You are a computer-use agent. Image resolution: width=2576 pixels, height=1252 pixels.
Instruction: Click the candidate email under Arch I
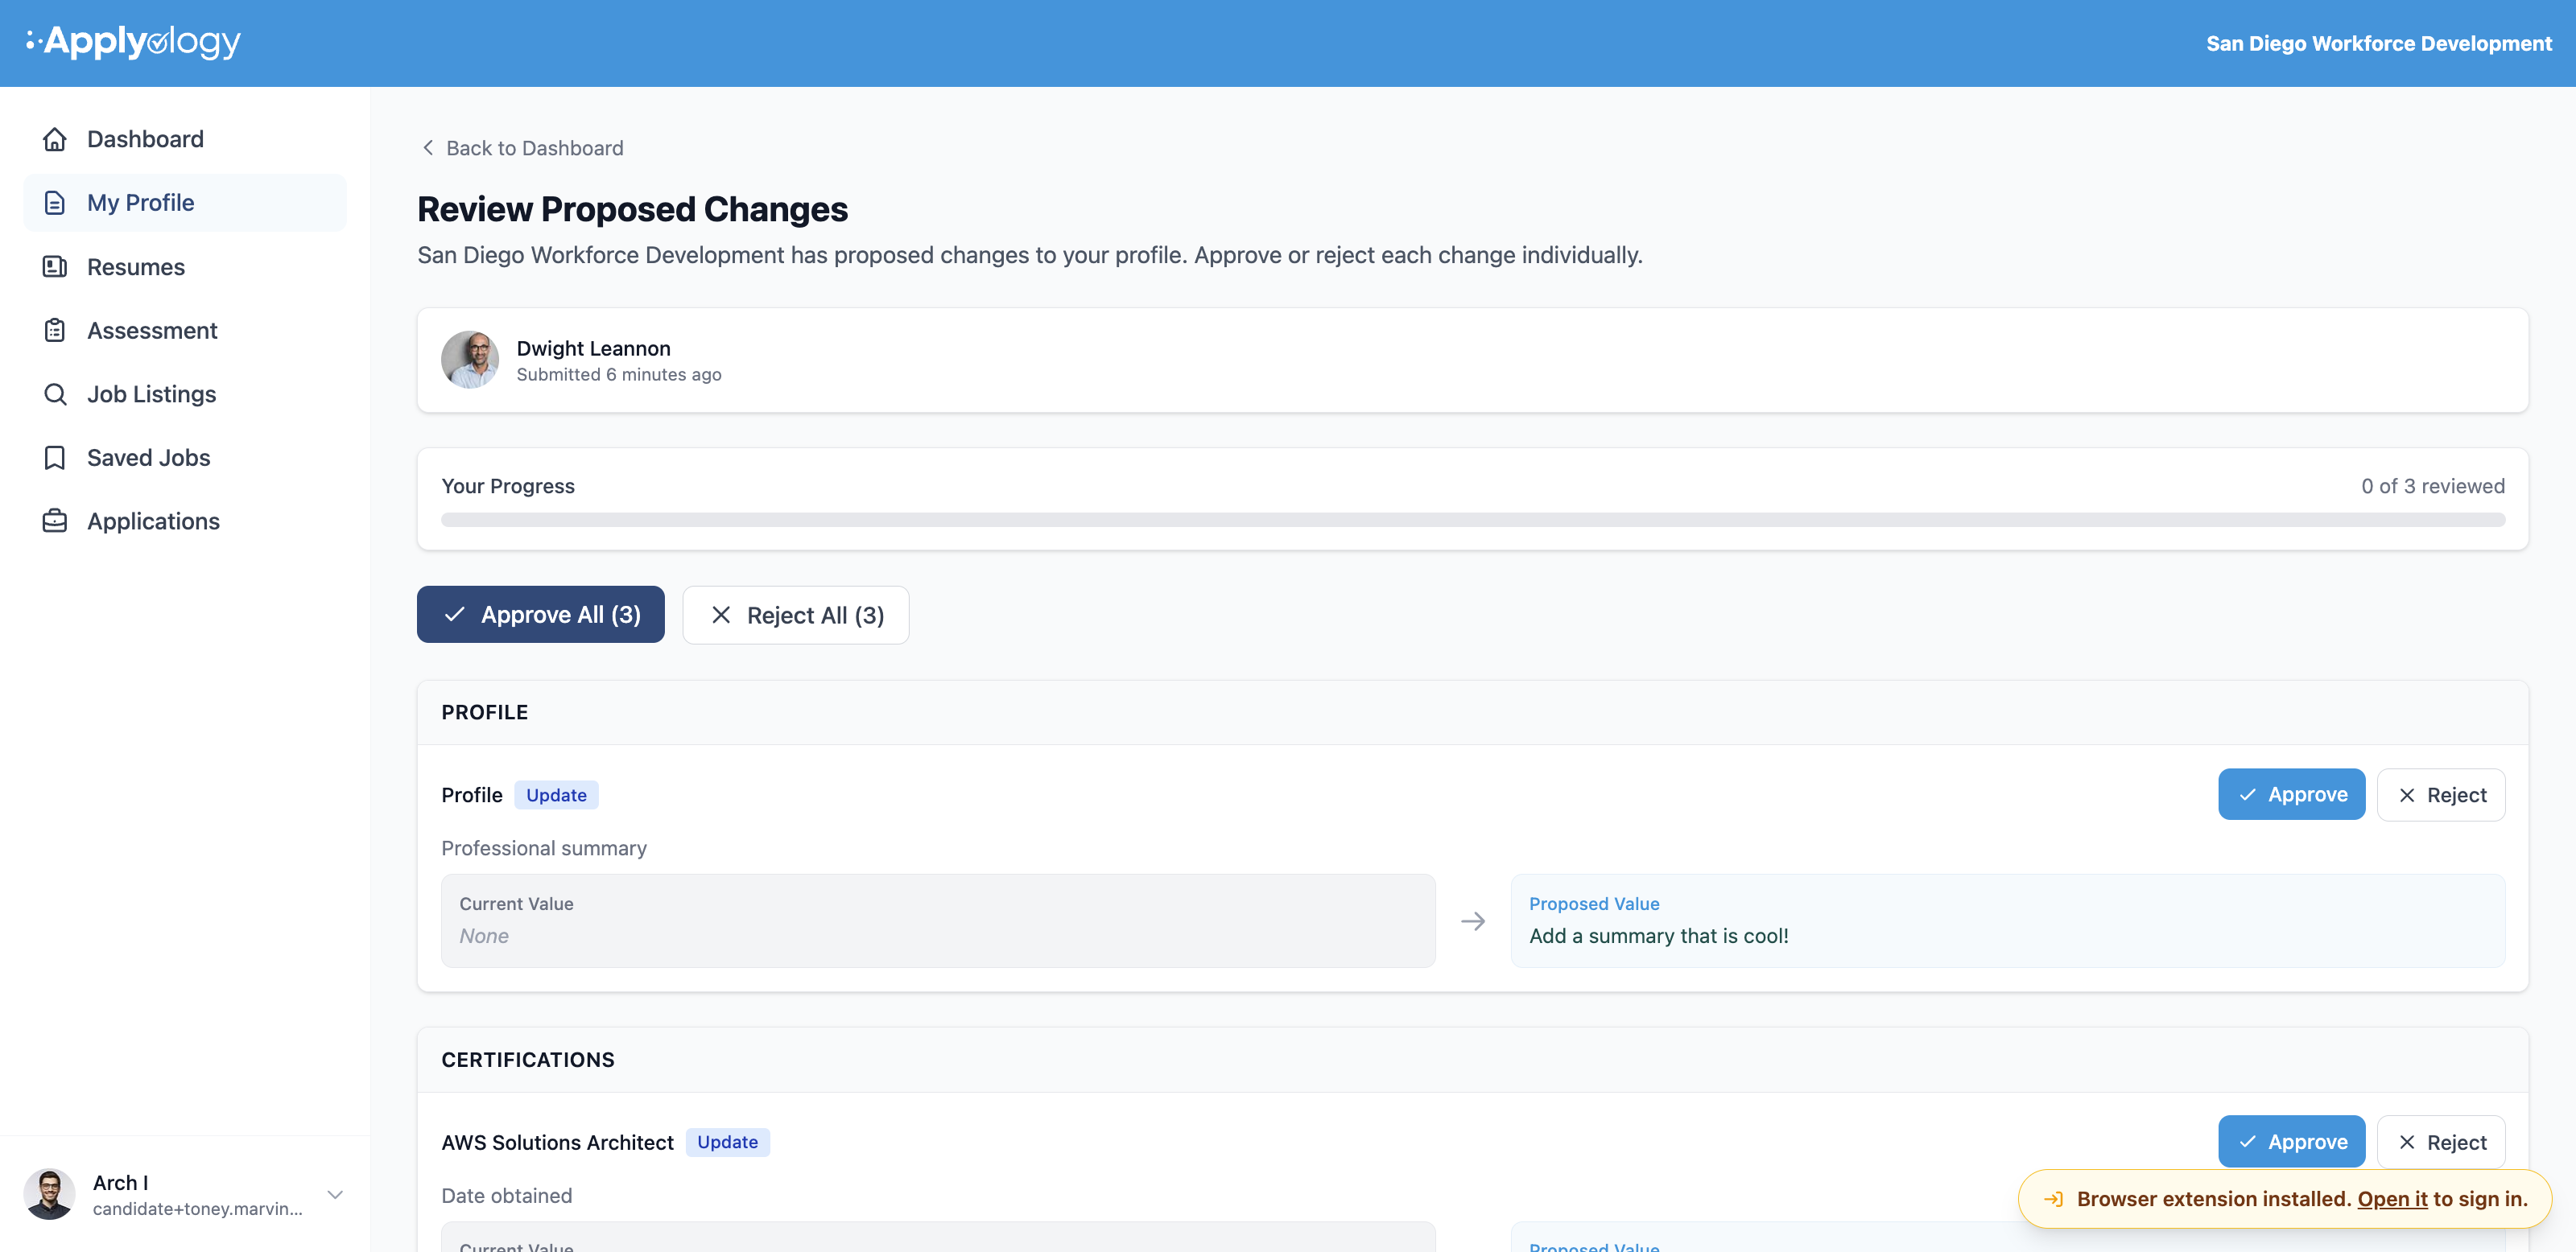(x=198, y=1209)
